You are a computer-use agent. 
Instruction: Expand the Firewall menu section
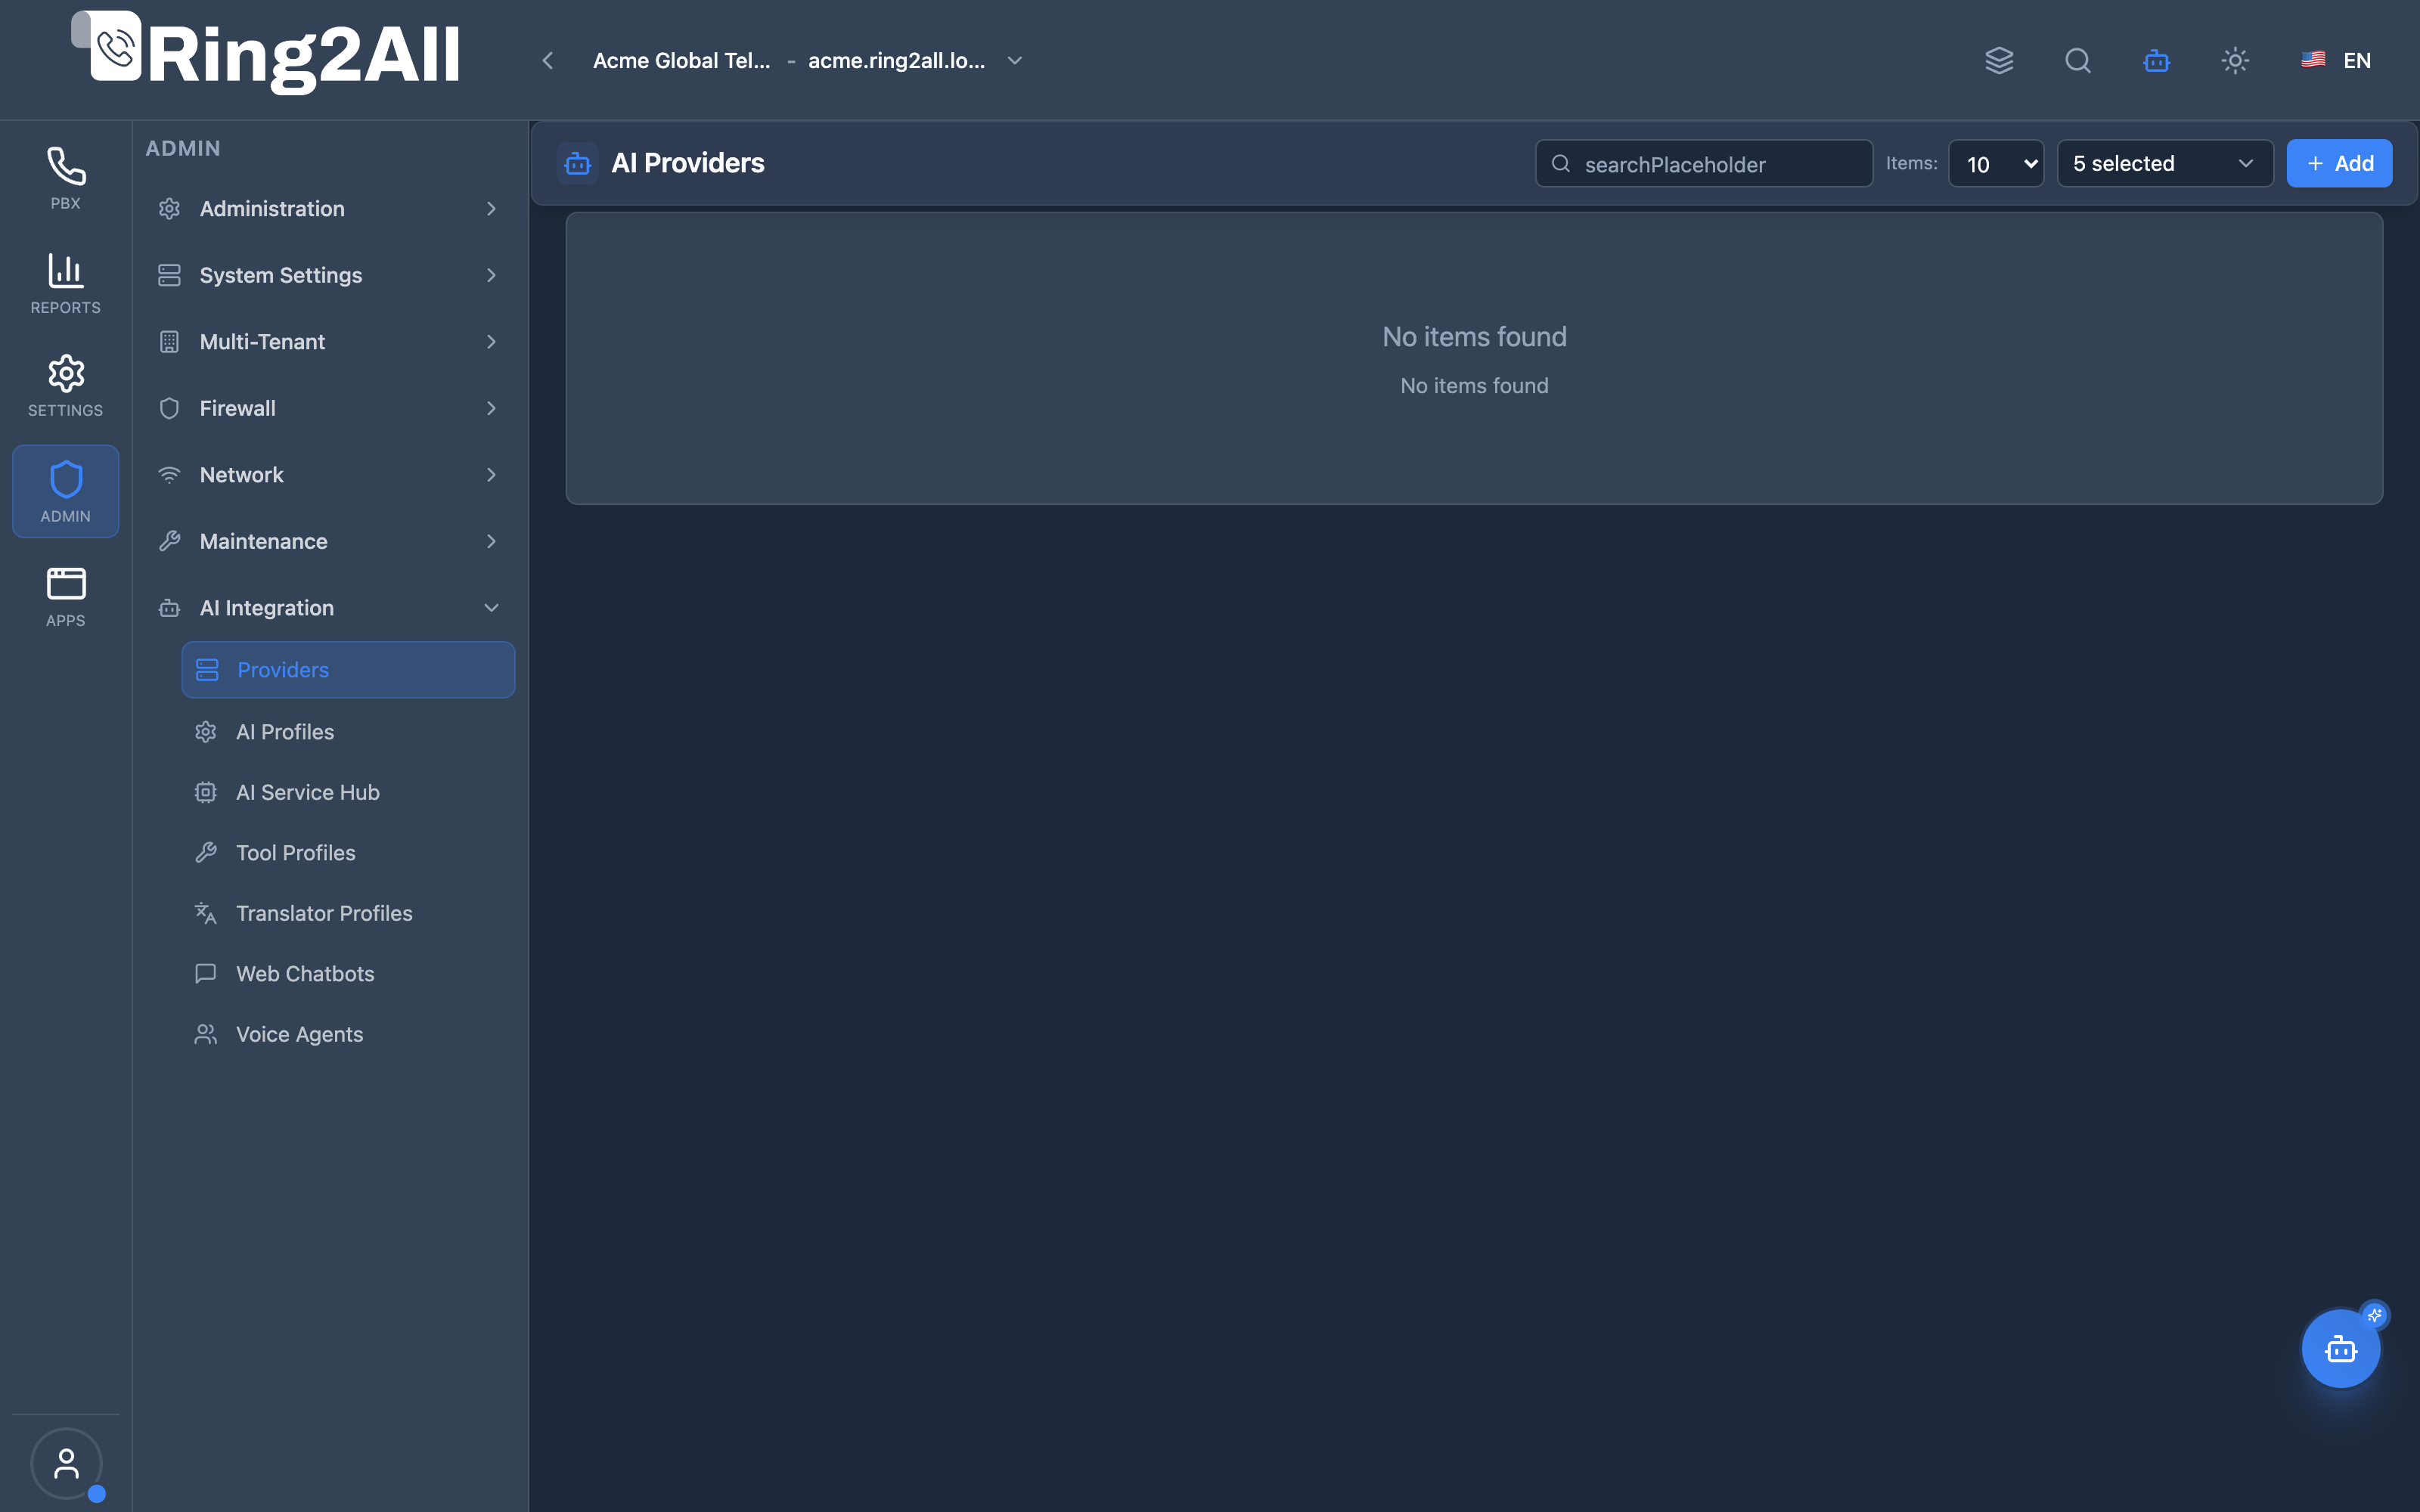(329, 408)
